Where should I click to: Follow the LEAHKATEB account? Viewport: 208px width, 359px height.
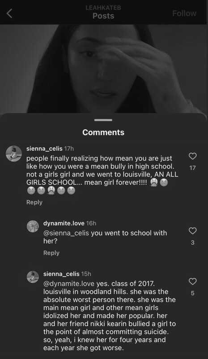point(184,13)
